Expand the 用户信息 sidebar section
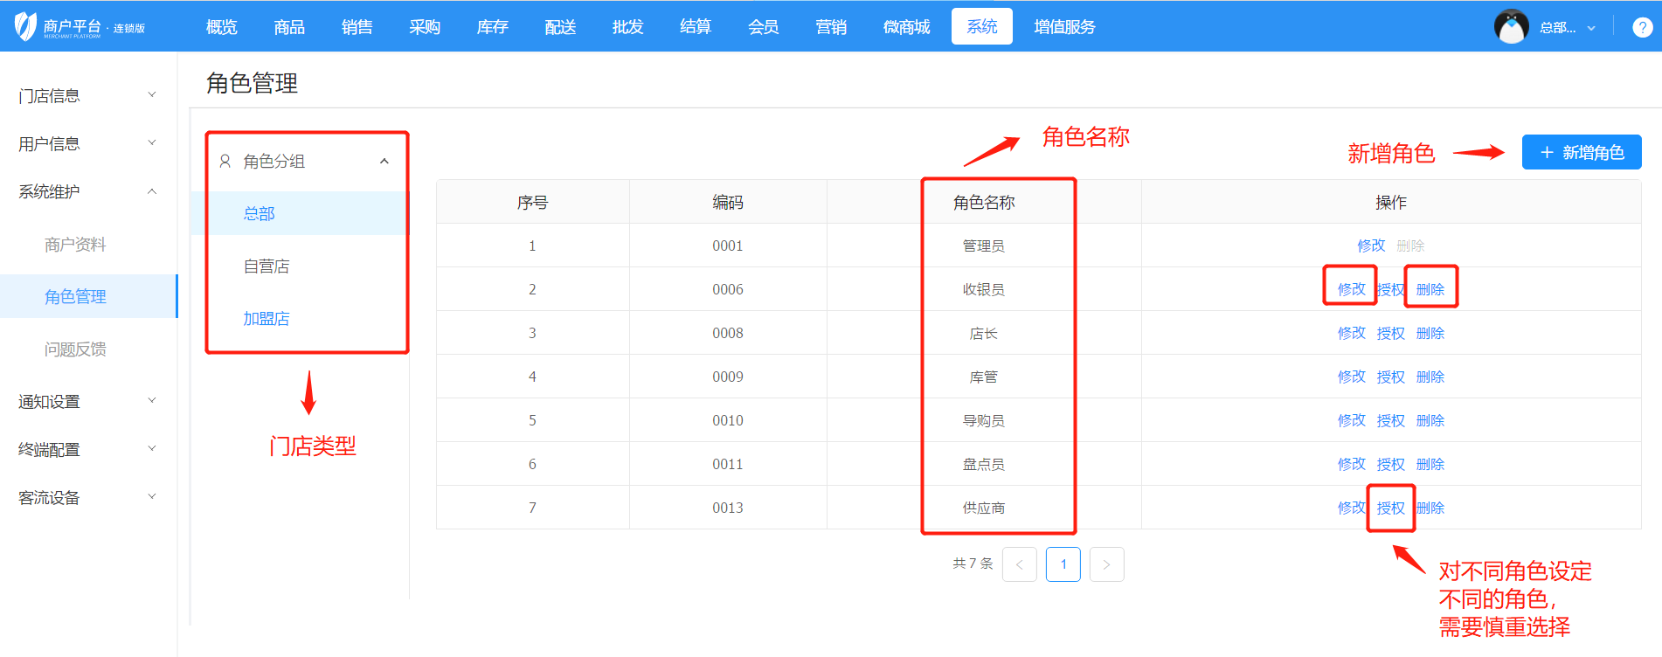 [x=87, y=143]
